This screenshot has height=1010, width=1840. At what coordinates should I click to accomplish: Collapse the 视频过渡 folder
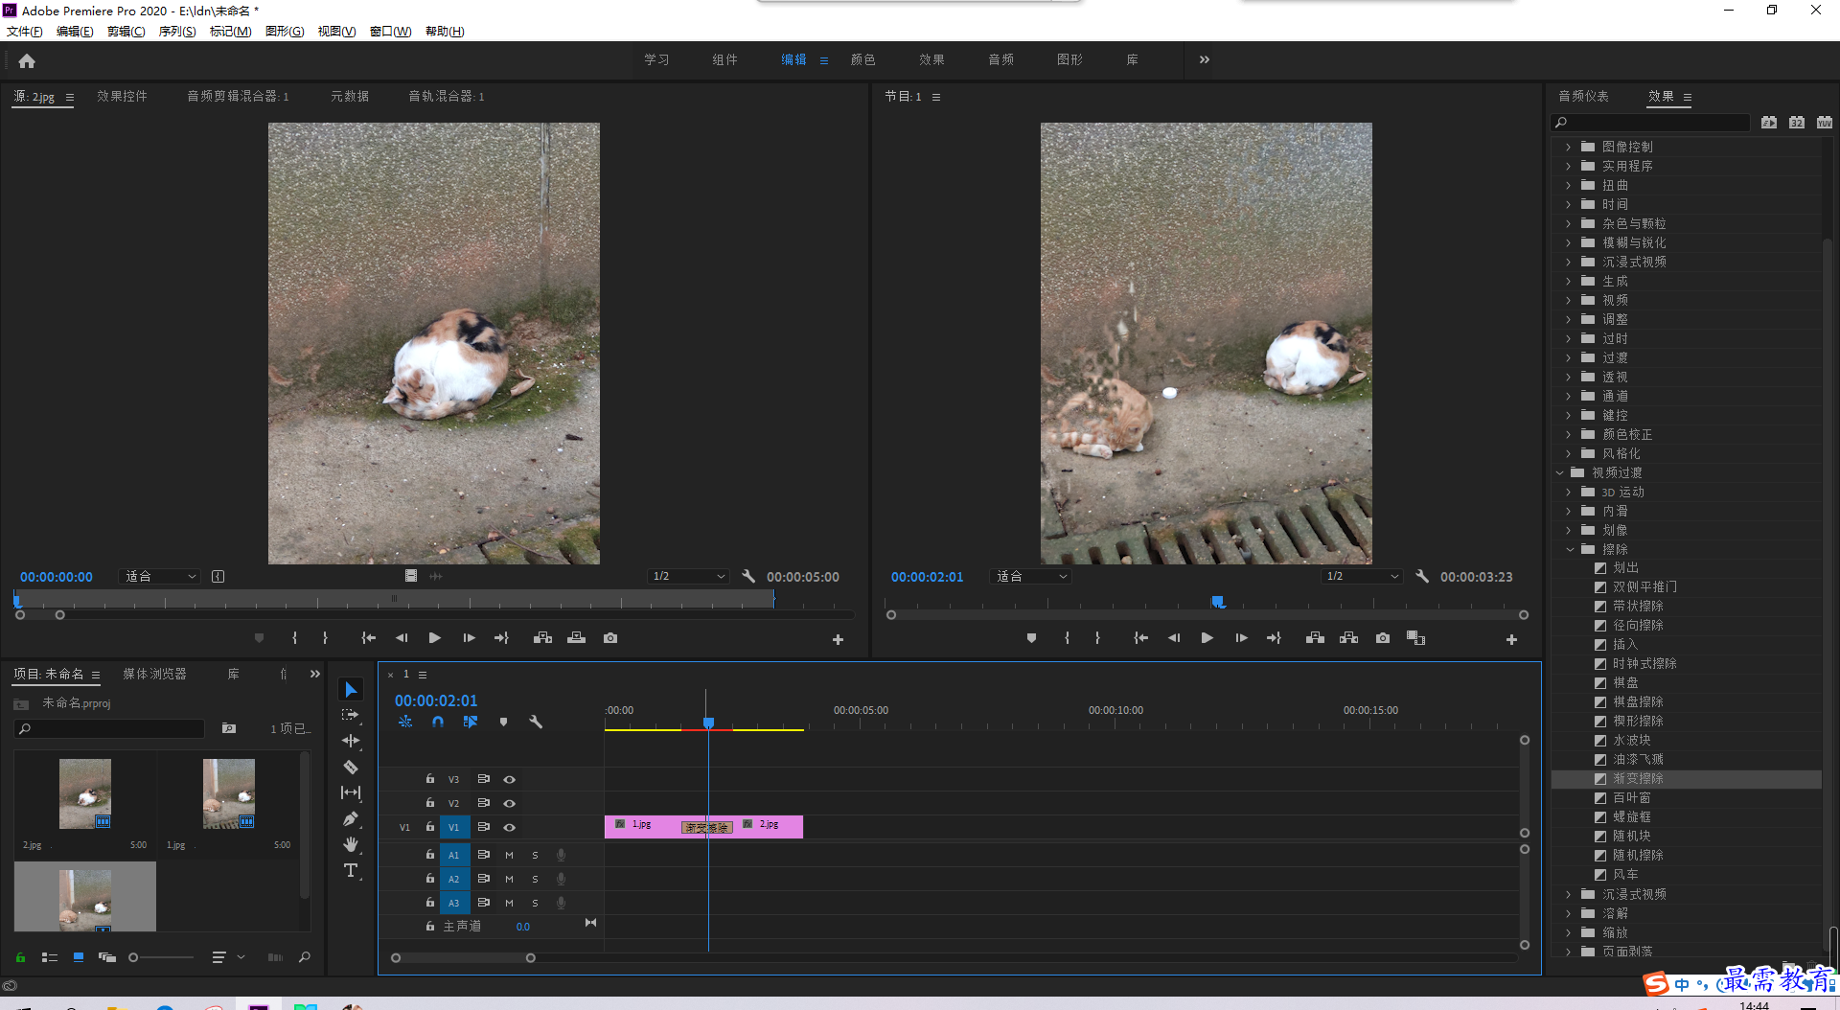(x=1559, y=472)
